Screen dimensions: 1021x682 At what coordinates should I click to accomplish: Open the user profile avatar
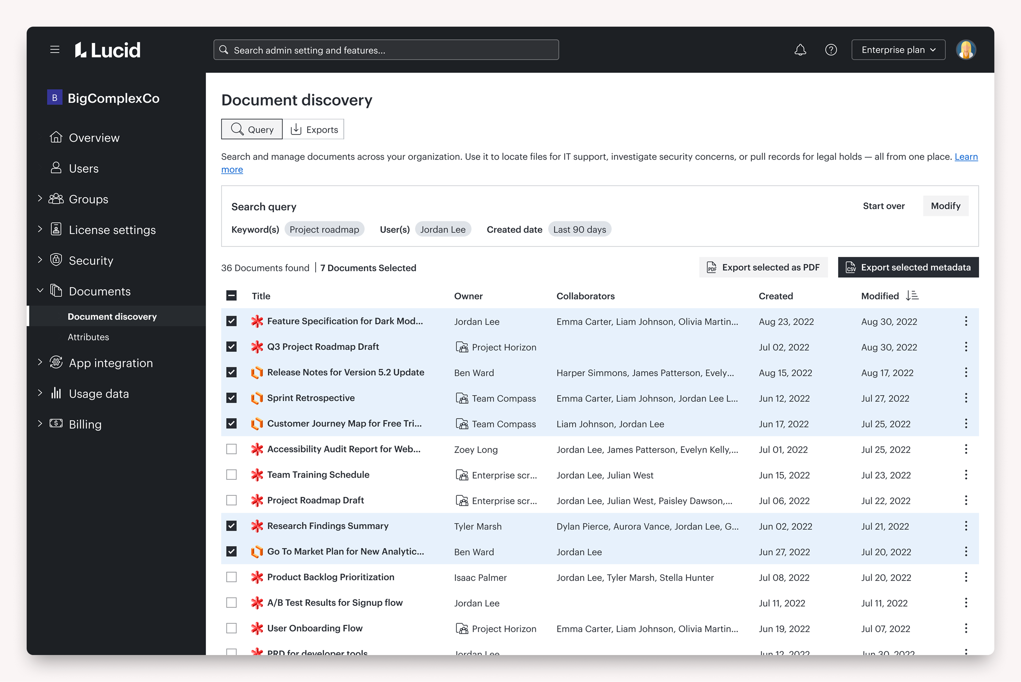click(966, 50)
